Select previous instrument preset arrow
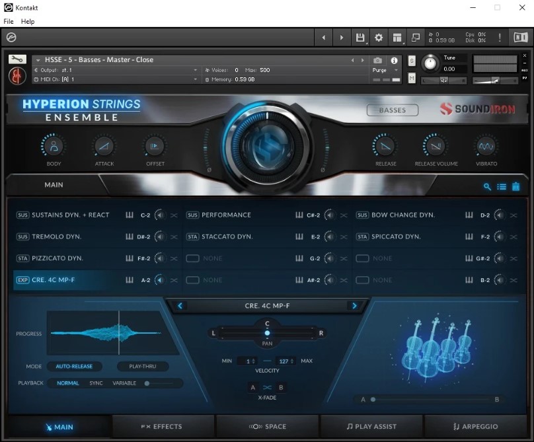 click(353, 60)
